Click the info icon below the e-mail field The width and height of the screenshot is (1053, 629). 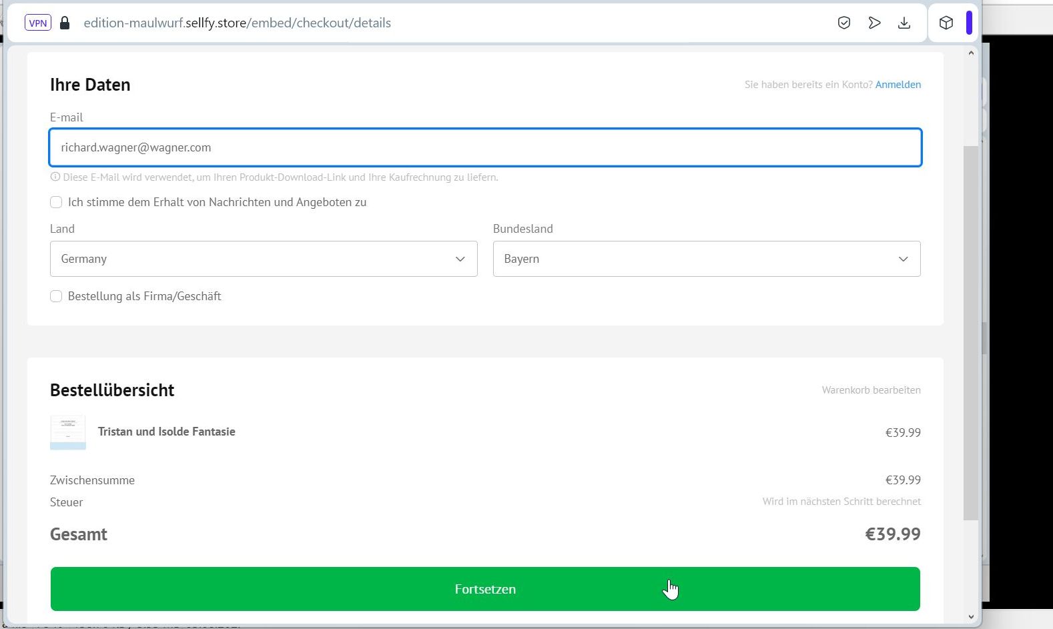point(55,177)
